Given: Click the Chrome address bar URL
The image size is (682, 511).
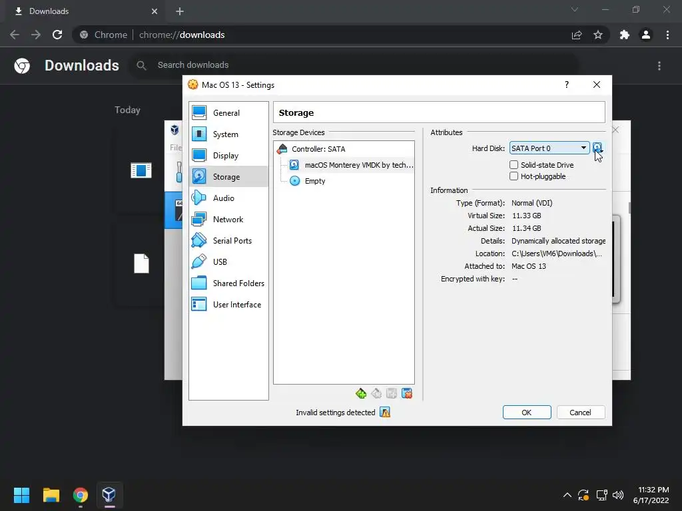Looking at the screenshot, I should pyautogui.click(x=182, y=35).
